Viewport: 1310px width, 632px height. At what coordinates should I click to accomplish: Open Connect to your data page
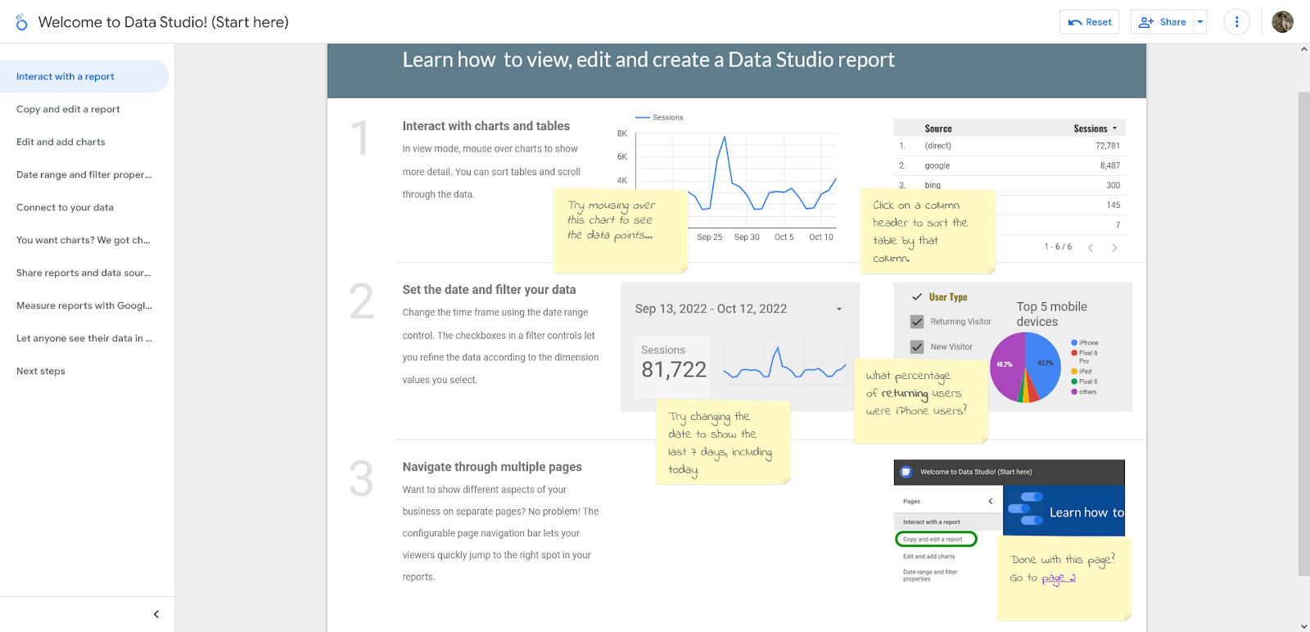84,207
